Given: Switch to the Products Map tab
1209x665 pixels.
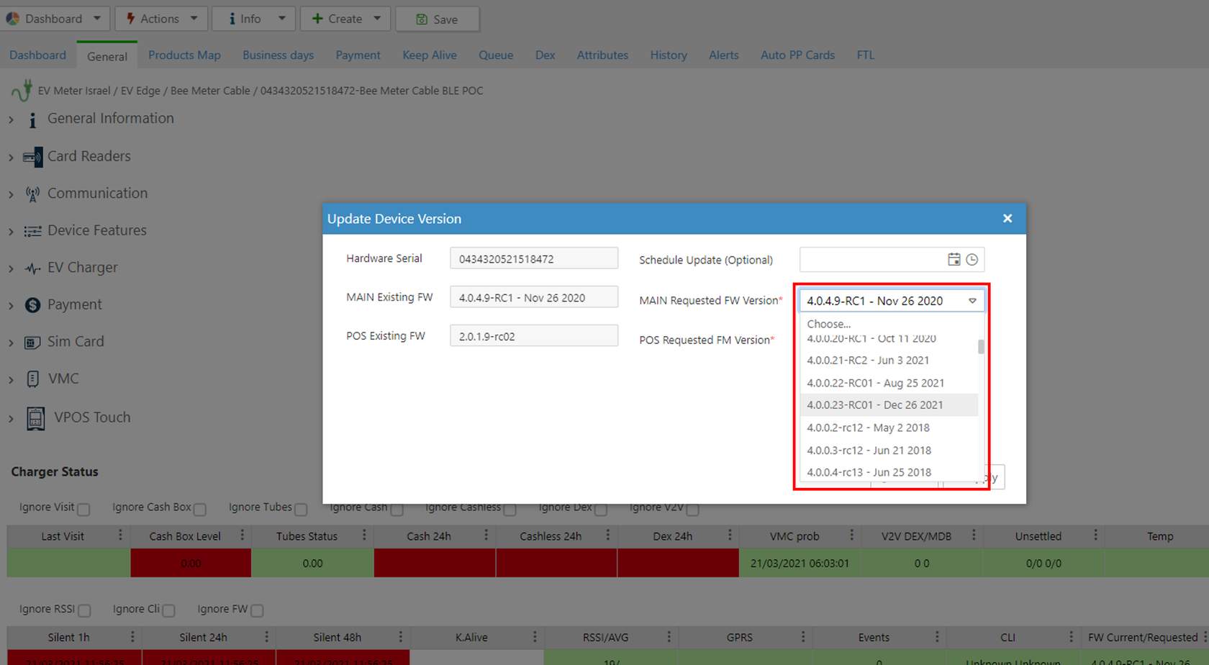Looking at the screenshot, I should pos(184,55).
